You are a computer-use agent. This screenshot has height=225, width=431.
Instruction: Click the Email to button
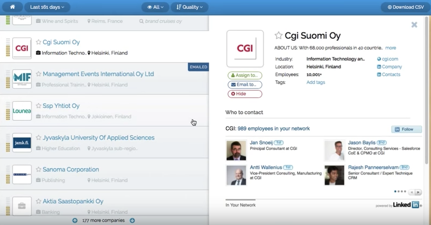pos(244,85)
